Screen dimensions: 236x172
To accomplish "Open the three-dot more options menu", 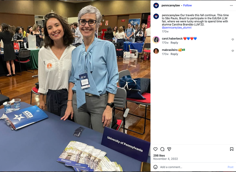I will 231,6.
